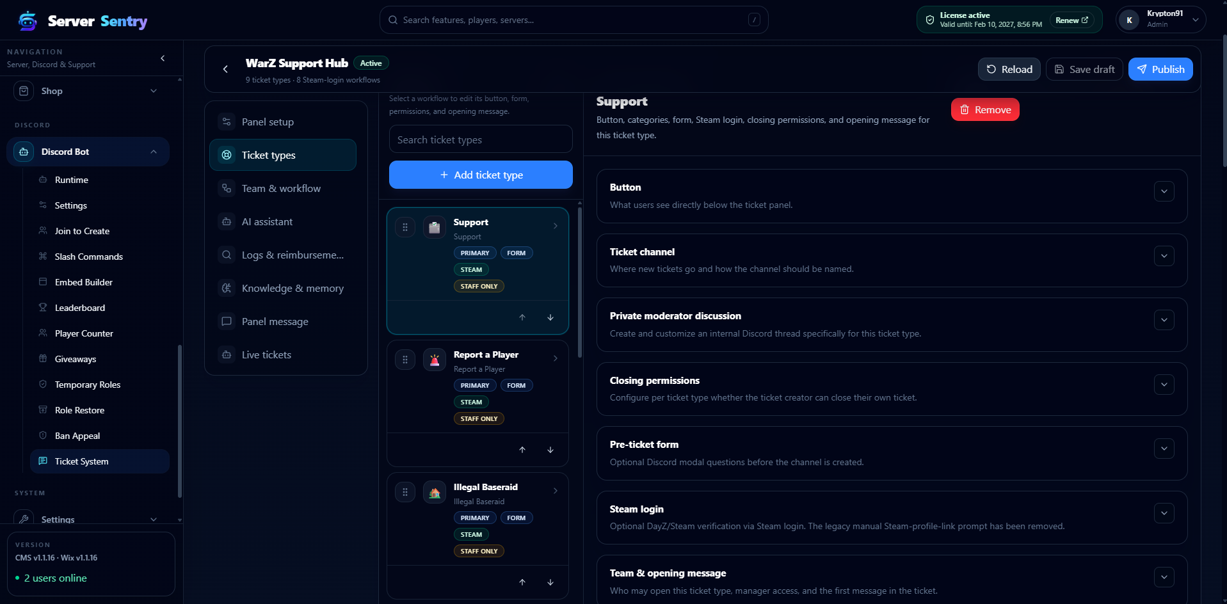Image resolution: width=1227 pixels, height=604 pixels.
Task: Move the Support ticket type down
Action: (550, 317)
